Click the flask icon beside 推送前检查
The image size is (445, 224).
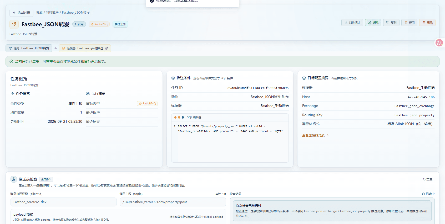click(14, 179)
